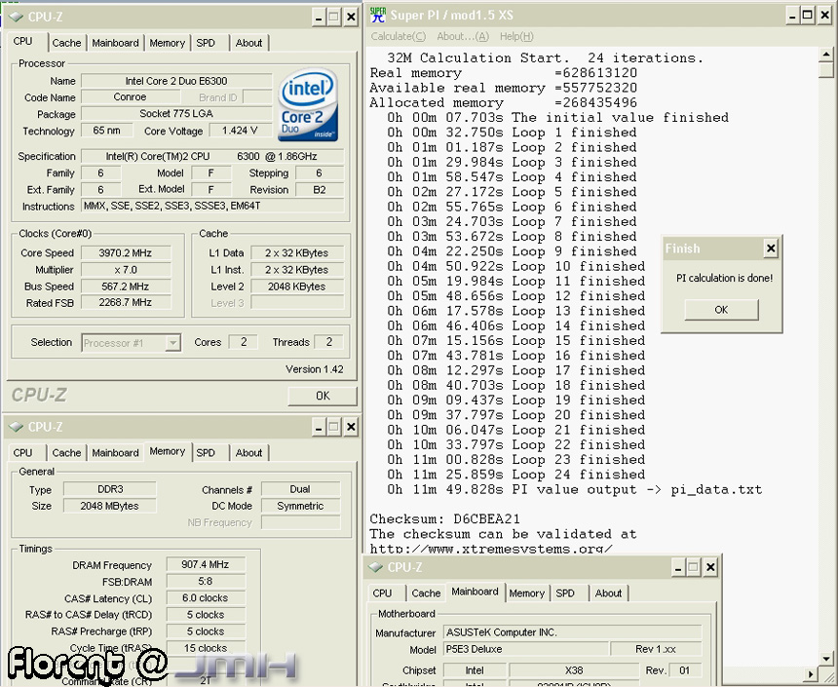This screenshot has width=838, height=687.
Task: Click OK in the Finish dialog
Action: pos(721,310)
